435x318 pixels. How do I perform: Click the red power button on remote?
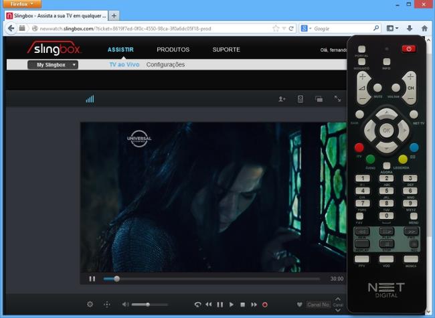click(409, 49)
